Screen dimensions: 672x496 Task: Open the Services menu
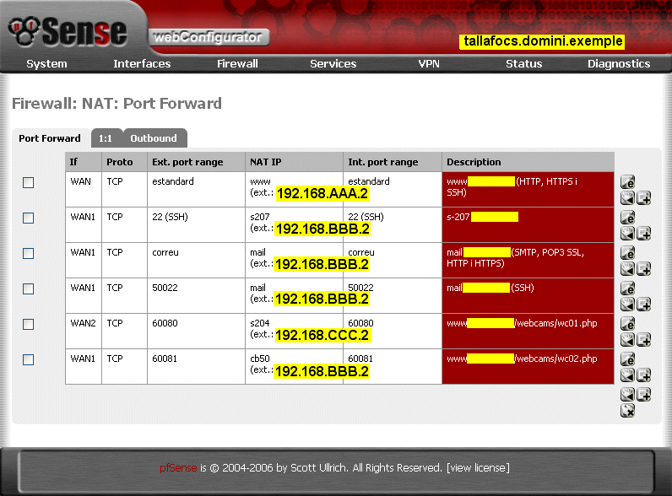[333, 64]
